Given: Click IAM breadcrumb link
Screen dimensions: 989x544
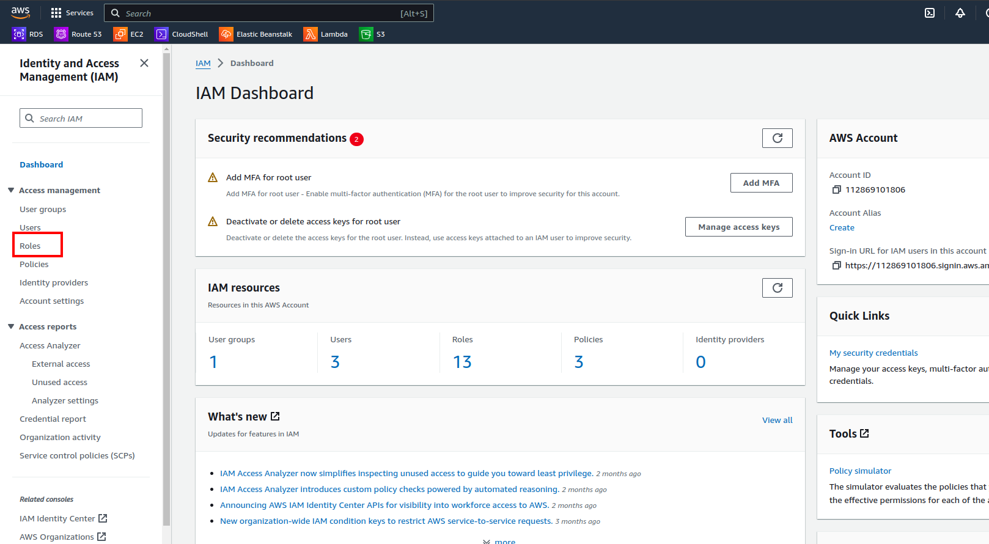Looking at the screenshot, I should tap(203, 63).
